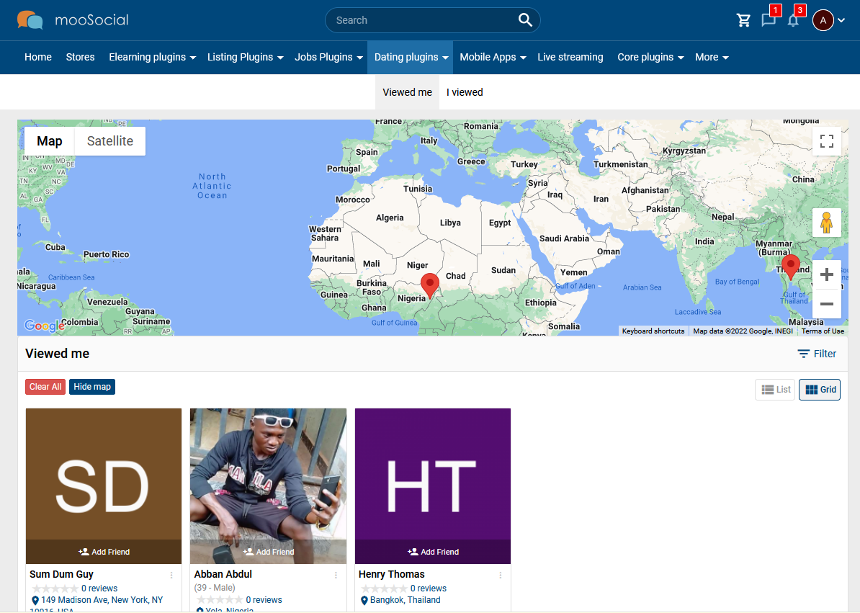Open the messages chat icon
Image resolution: width=860 pixels, height=613 pixels.
[769, 21]
